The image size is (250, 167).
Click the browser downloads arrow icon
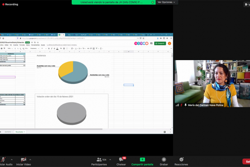tap(157, 38)
